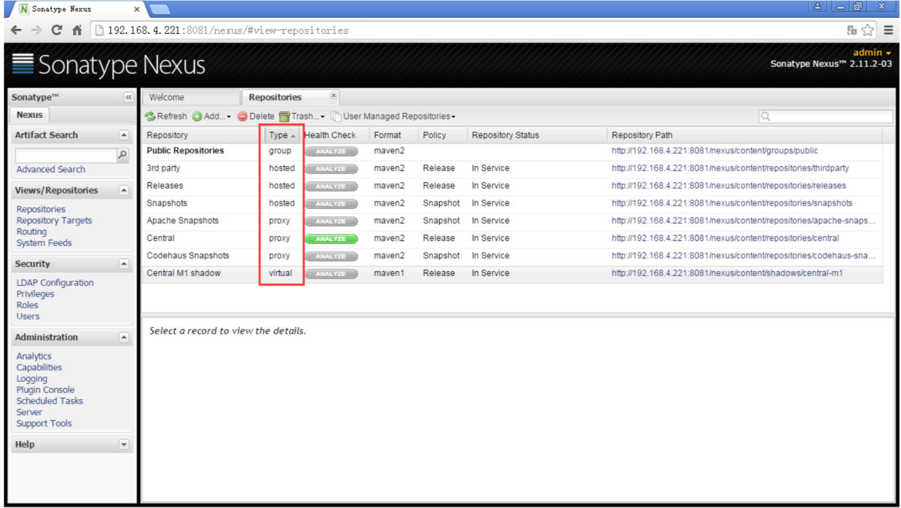This screenshot has height=508, width=901.
Task: Click Analyze for Snapshots repository
Action: point(331,203)
